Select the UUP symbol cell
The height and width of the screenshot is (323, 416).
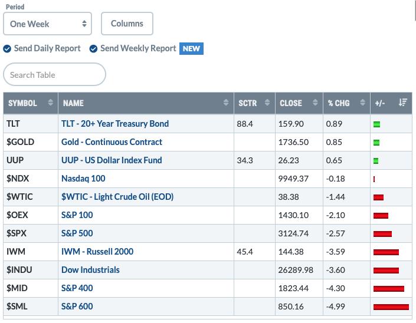31,160
